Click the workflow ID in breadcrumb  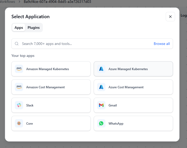tap(57, 2)
